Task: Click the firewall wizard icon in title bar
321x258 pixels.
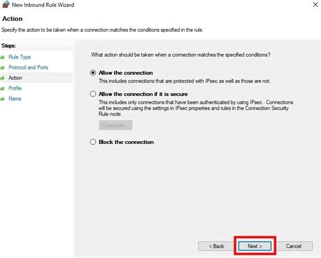Action: 5,4
